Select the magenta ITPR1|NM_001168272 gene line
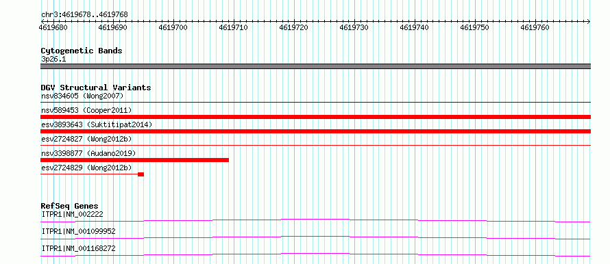The image size is (610, 264). point(315,254)
